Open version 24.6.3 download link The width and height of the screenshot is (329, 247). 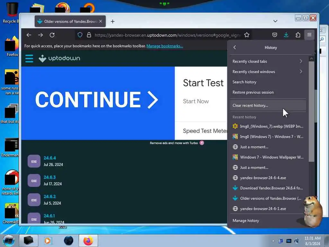pos(50,177)
